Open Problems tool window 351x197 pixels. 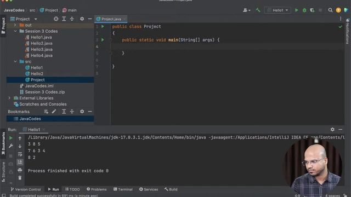click(97, 189)
